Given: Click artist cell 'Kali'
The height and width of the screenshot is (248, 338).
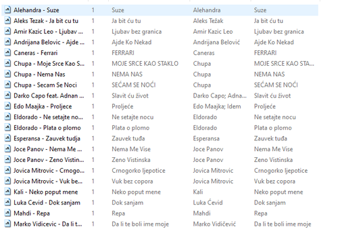Looking at the screenshot, I should click(198, 192).
